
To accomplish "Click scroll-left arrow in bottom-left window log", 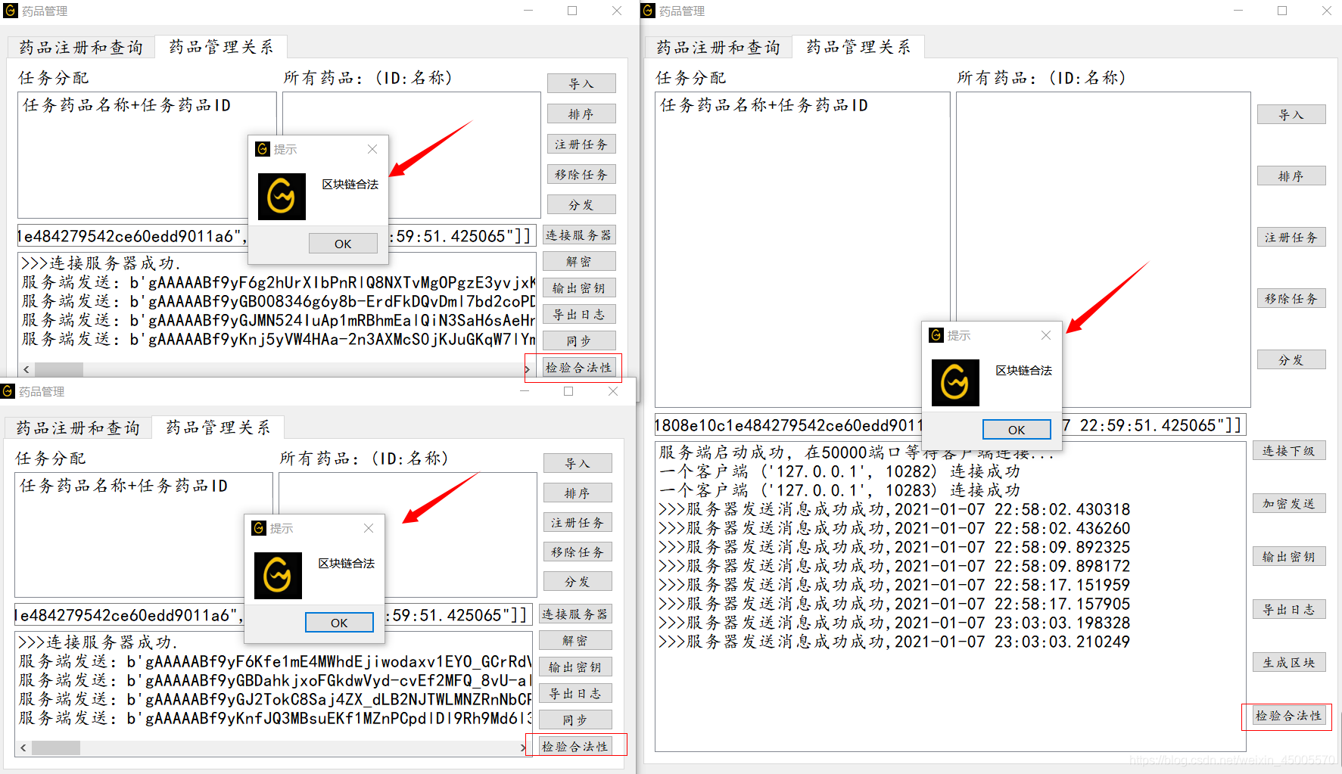I will tap(23, 748).
